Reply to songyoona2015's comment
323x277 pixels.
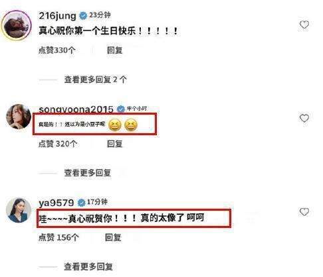tap(115, 144)
